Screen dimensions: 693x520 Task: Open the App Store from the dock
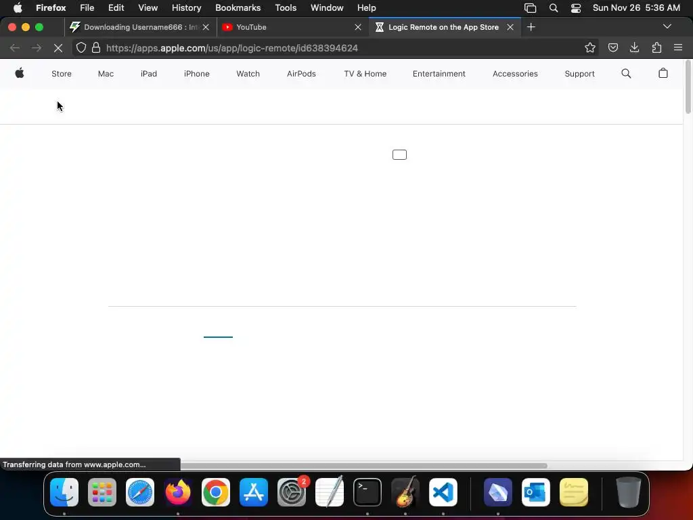pos(254,492)
